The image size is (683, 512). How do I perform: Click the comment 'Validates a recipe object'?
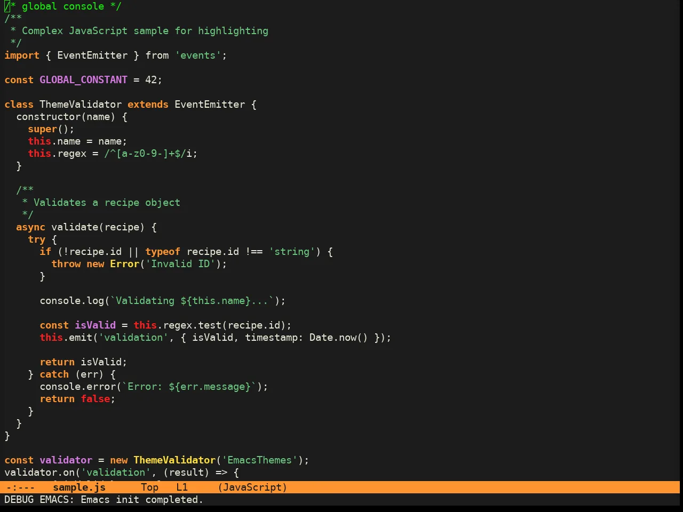pyautogui.click(x=107, y=203)
